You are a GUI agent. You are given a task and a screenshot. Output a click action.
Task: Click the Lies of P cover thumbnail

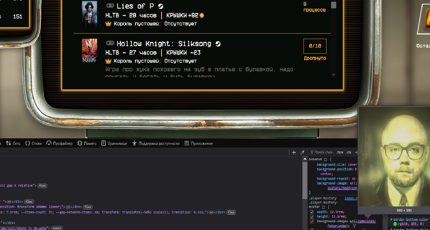(x=89, y=13)
